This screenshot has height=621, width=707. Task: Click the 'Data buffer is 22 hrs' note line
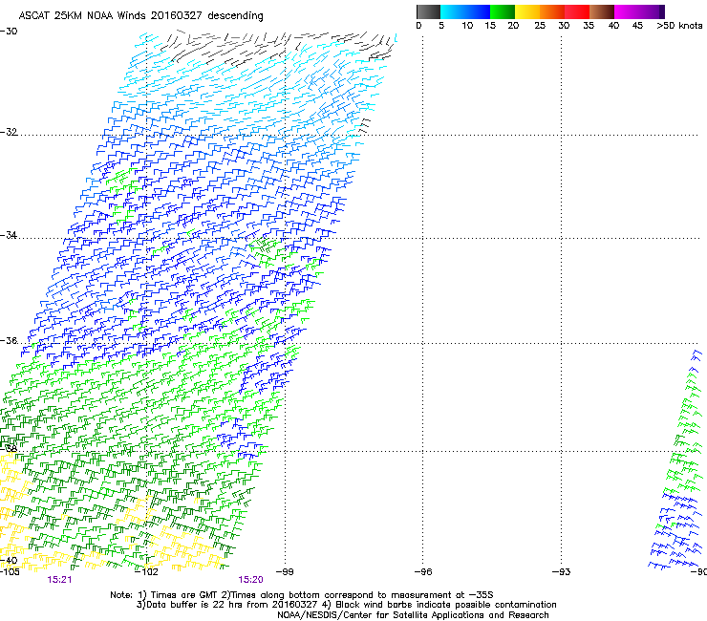[x=346, y=605]
